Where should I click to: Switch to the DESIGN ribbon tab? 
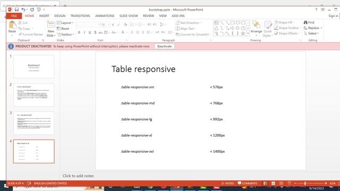[x=60, y=16]
